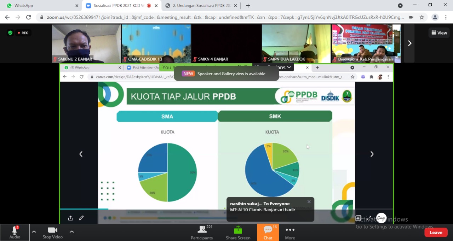Click the Stop Video camera button

pyautogui.click(x=52, y=232)
